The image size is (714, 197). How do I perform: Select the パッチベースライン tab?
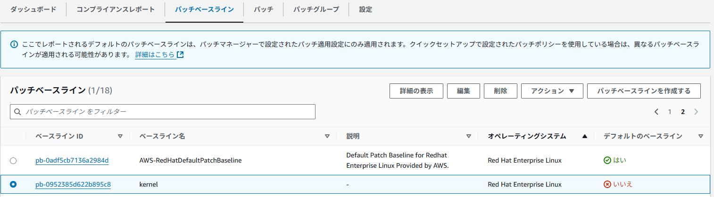pyautogui.click(x=204, y=9)
